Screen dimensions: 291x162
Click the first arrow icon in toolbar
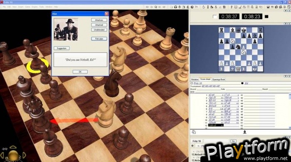(147, 7)
